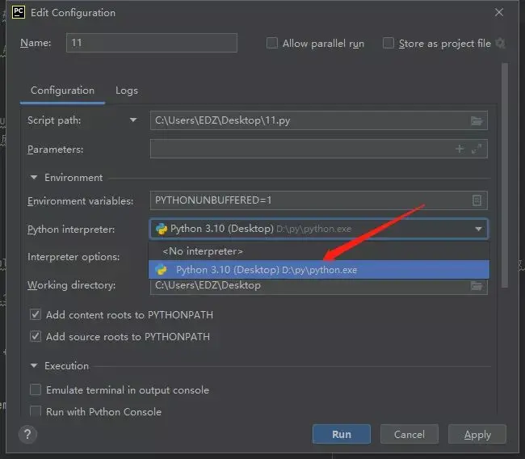This screenshot has height=459, width=525.
Task: Collapse the Environment section
Action: tap(34, 177)
